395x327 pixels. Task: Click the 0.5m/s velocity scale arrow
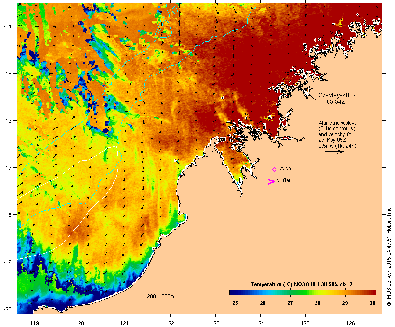[334, 151]
